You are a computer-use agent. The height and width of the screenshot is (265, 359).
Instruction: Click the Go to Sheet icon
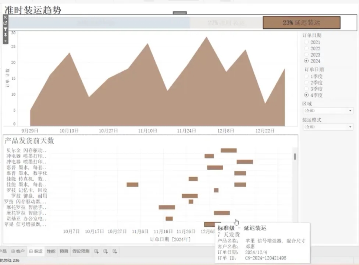tap(5, 23)
